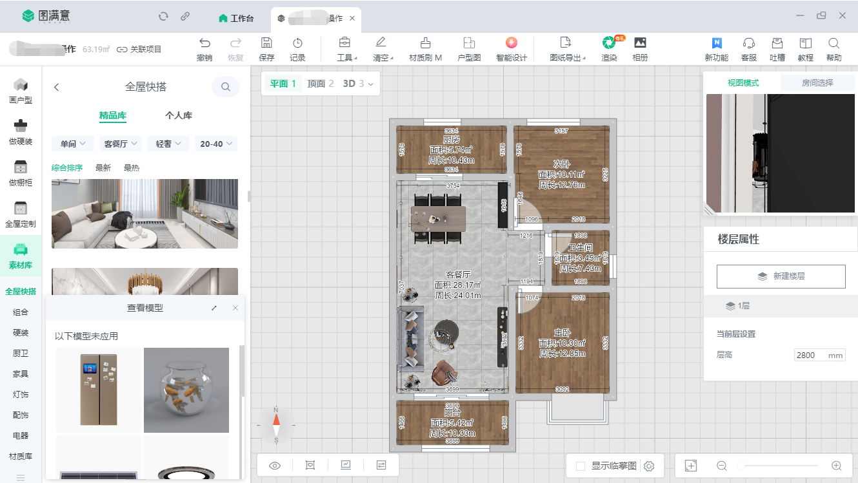Click the search icon in 全屋快搭 panel
The image size is (858, 483).
226,87
